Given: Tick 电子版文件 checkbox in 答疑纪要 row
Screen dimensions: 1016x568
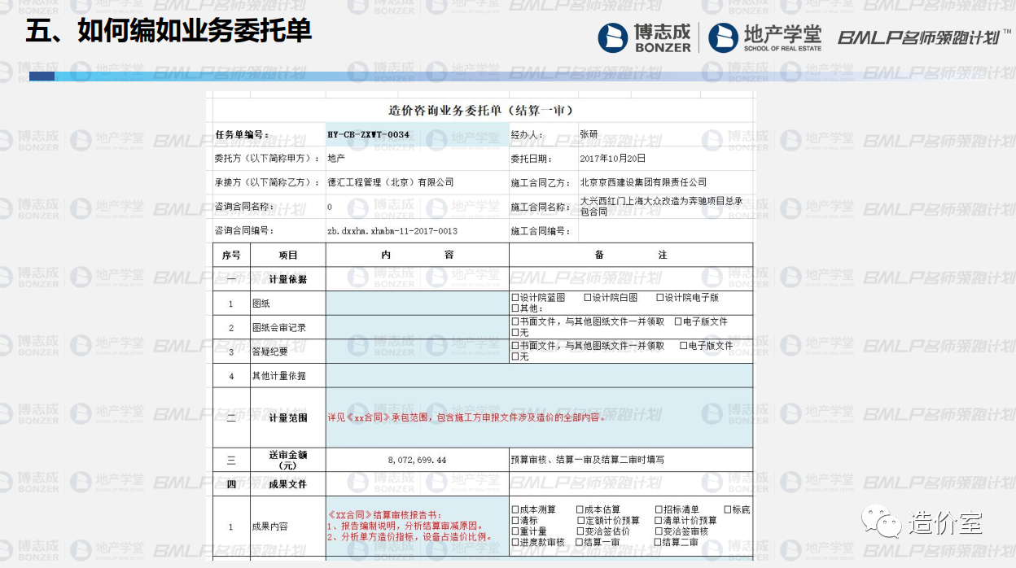Looking at the screenshot, I should click(x=683, y=346).
